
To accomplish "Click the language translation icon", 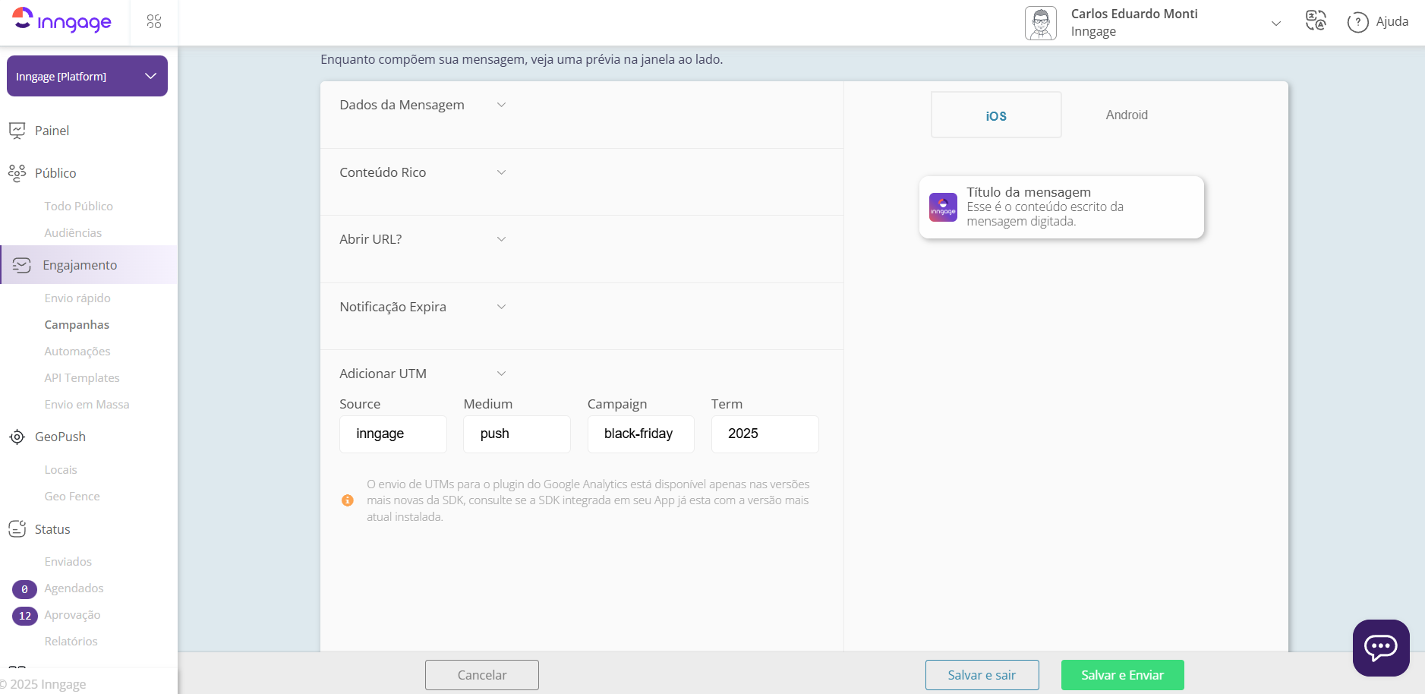I will tap(1316, 21).
